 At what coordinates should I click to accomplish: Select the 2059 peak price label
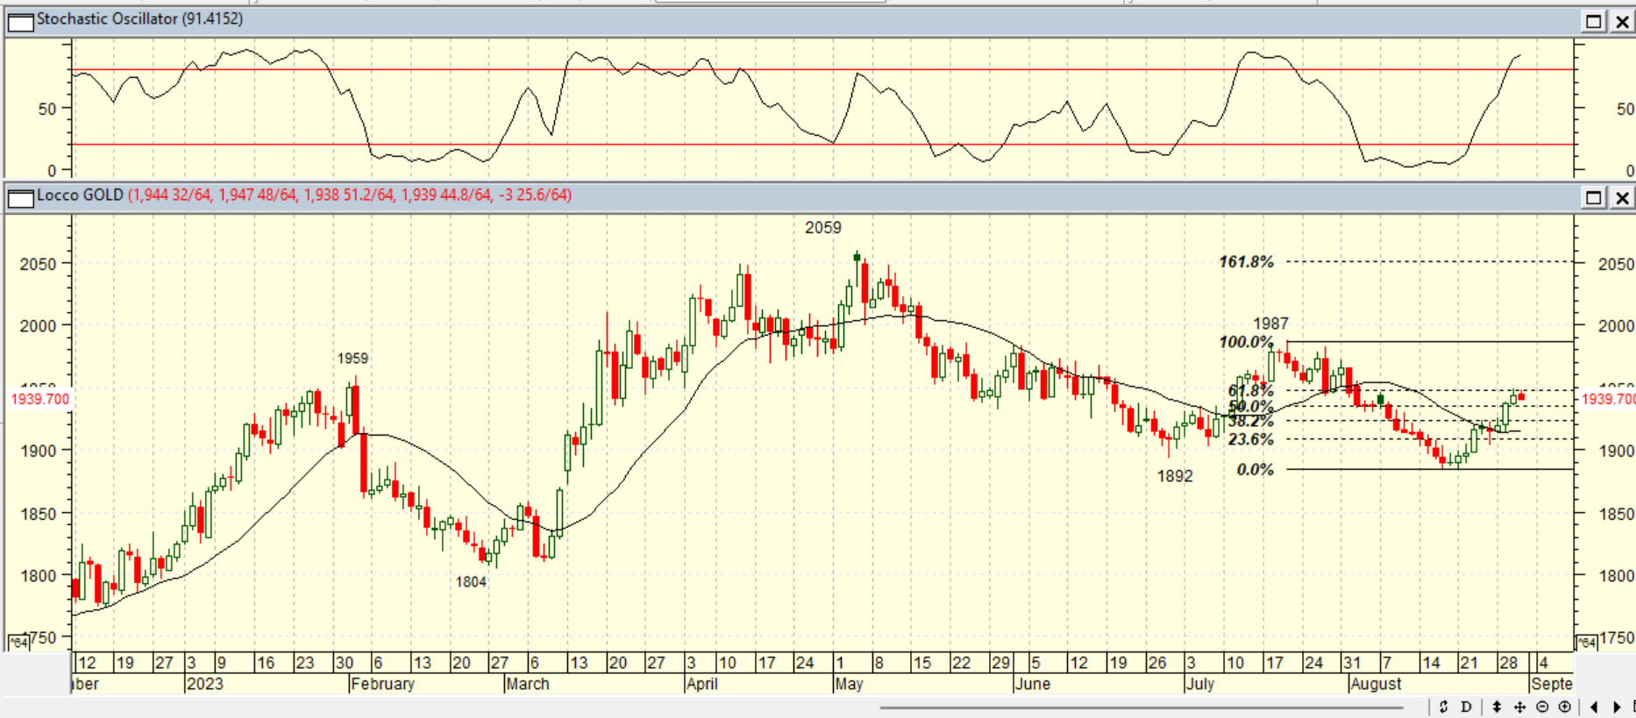pyautogui.click(x=822, y=228)
